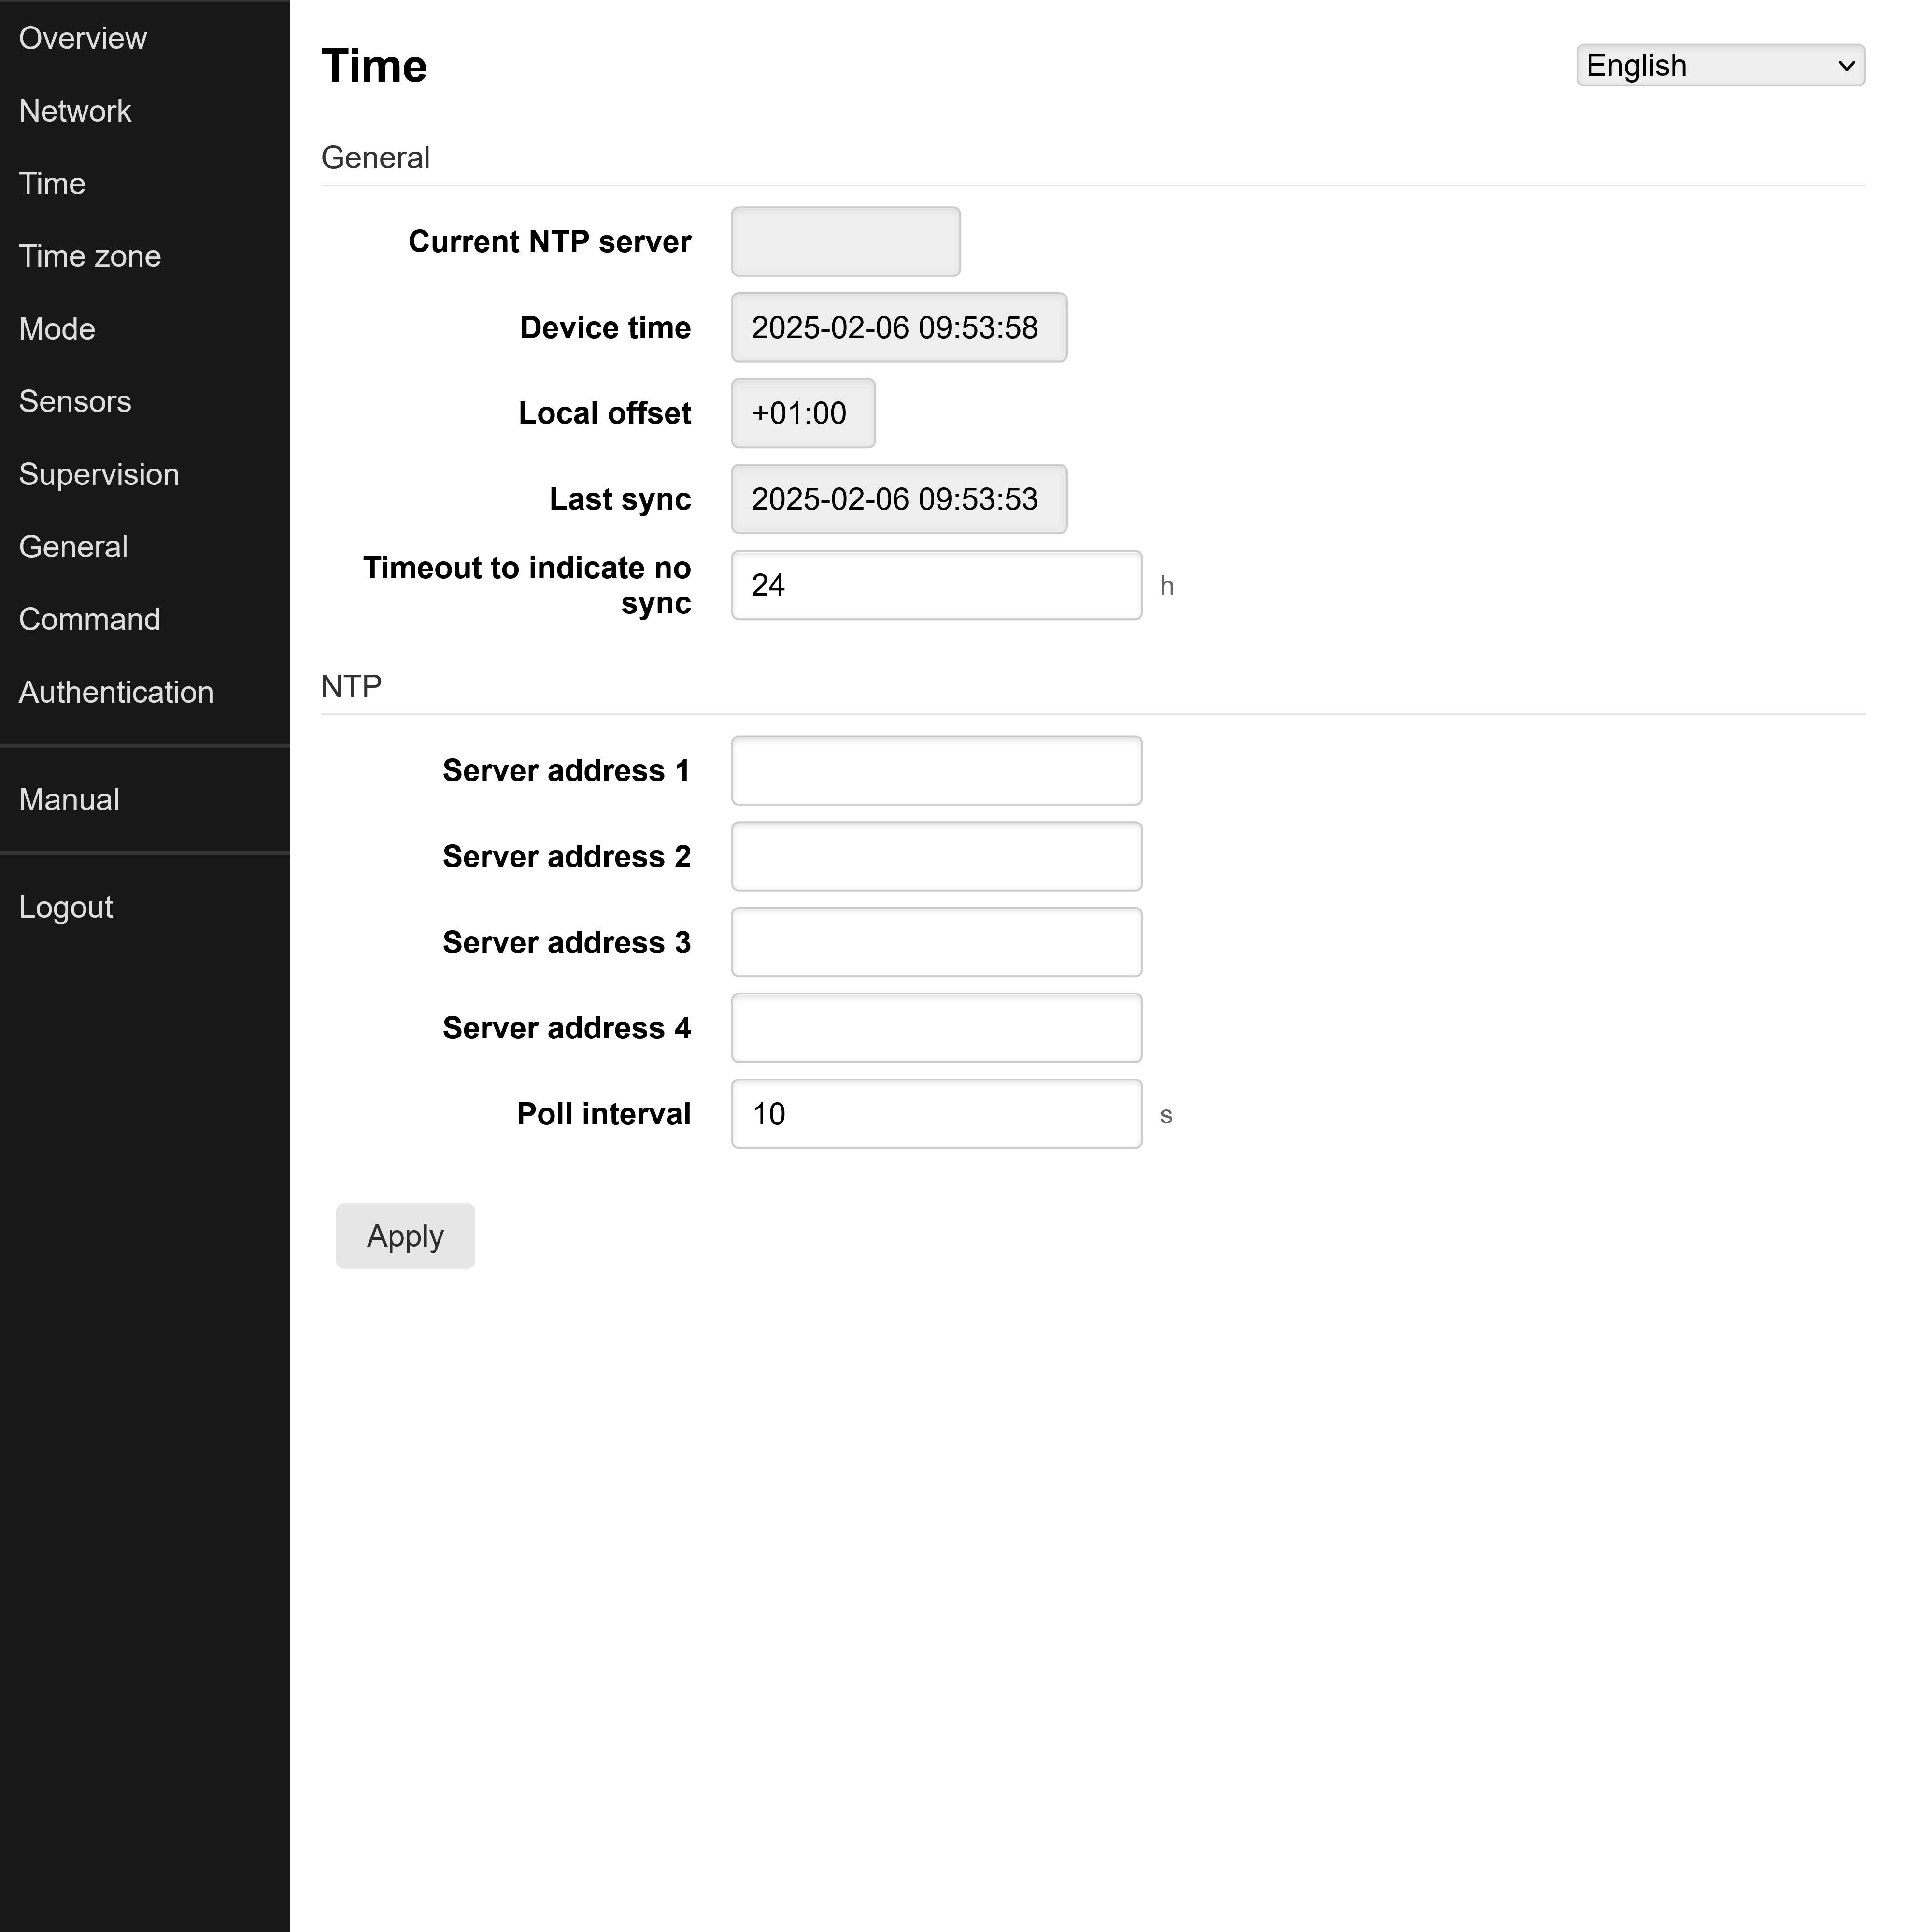Click the Timeout to indicate no sync field

click(935, 585)
